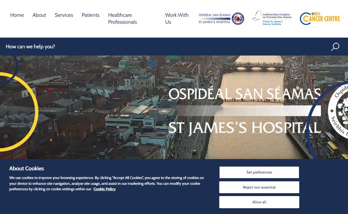Screen dimensions: 348x214
Task: Open the Healthcare Professionals menu
Action: pos(123,19)
